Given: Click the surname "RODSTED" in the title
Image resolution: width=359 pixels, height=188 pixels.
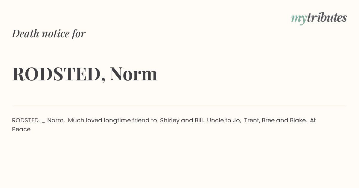Looking at the screenshot, I should pyautogui.click(x=56, y=74).
